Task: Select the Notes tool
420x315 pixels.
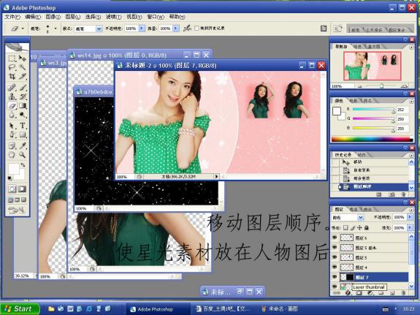Action: tap(12, 145)
